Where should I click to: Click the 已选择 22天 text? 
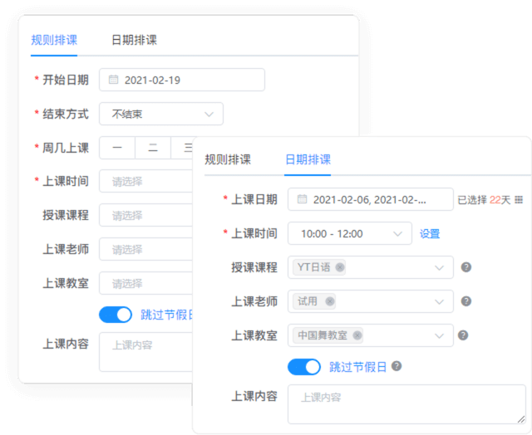click(x=484, y=200)
